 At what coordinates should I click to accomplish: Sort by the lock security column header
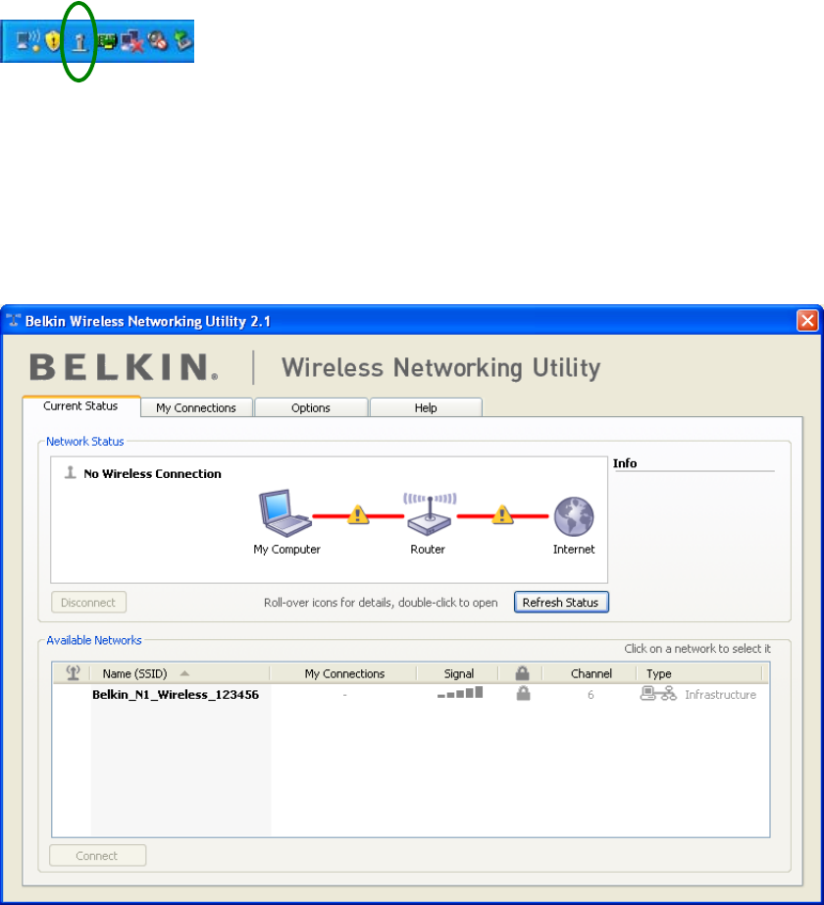[522, 673]
